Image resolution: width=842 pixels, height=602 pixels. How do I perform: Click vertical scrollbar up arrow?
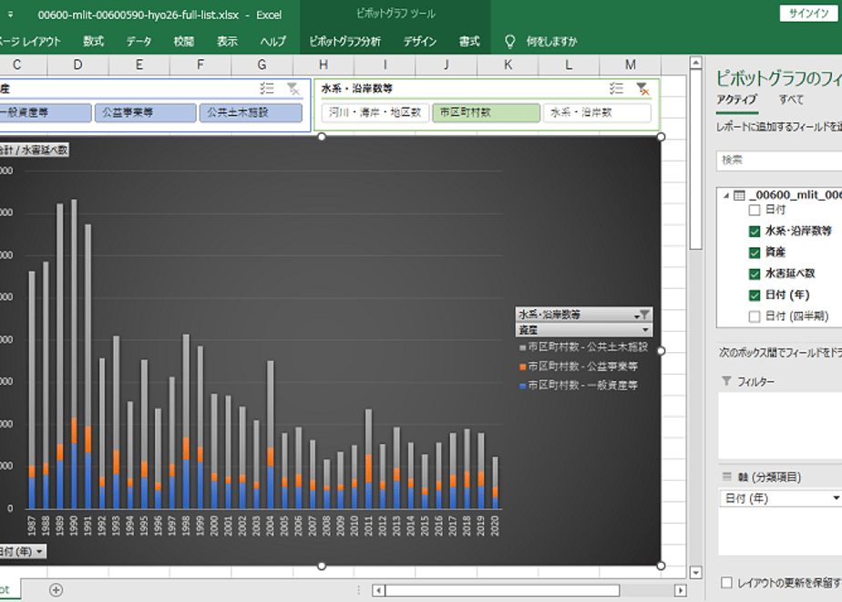695,63
